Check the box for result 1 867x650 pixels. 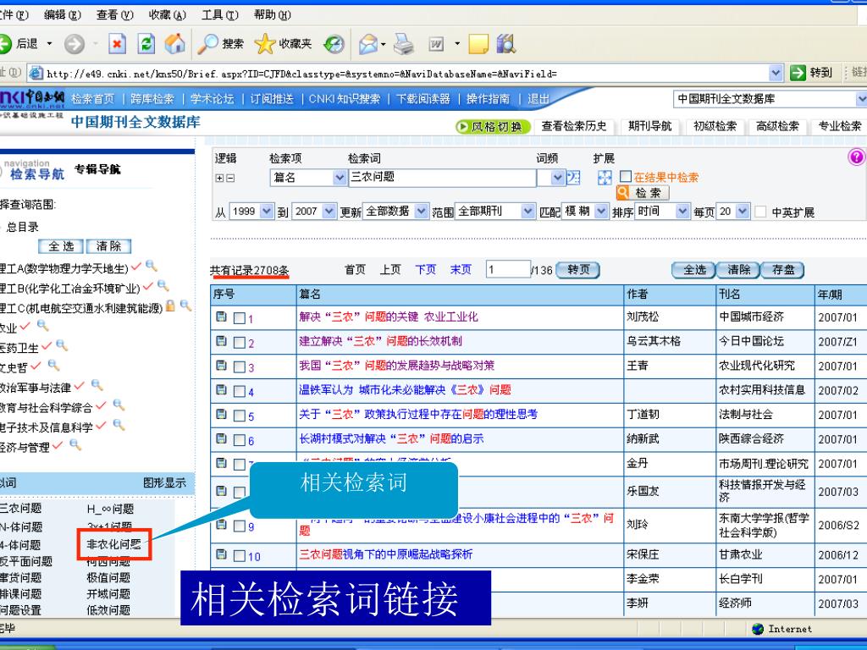[240, 318]
